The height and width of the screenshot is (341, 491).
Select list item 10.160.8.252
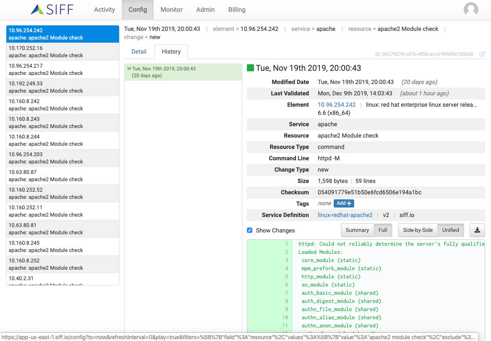pos(63,264)
